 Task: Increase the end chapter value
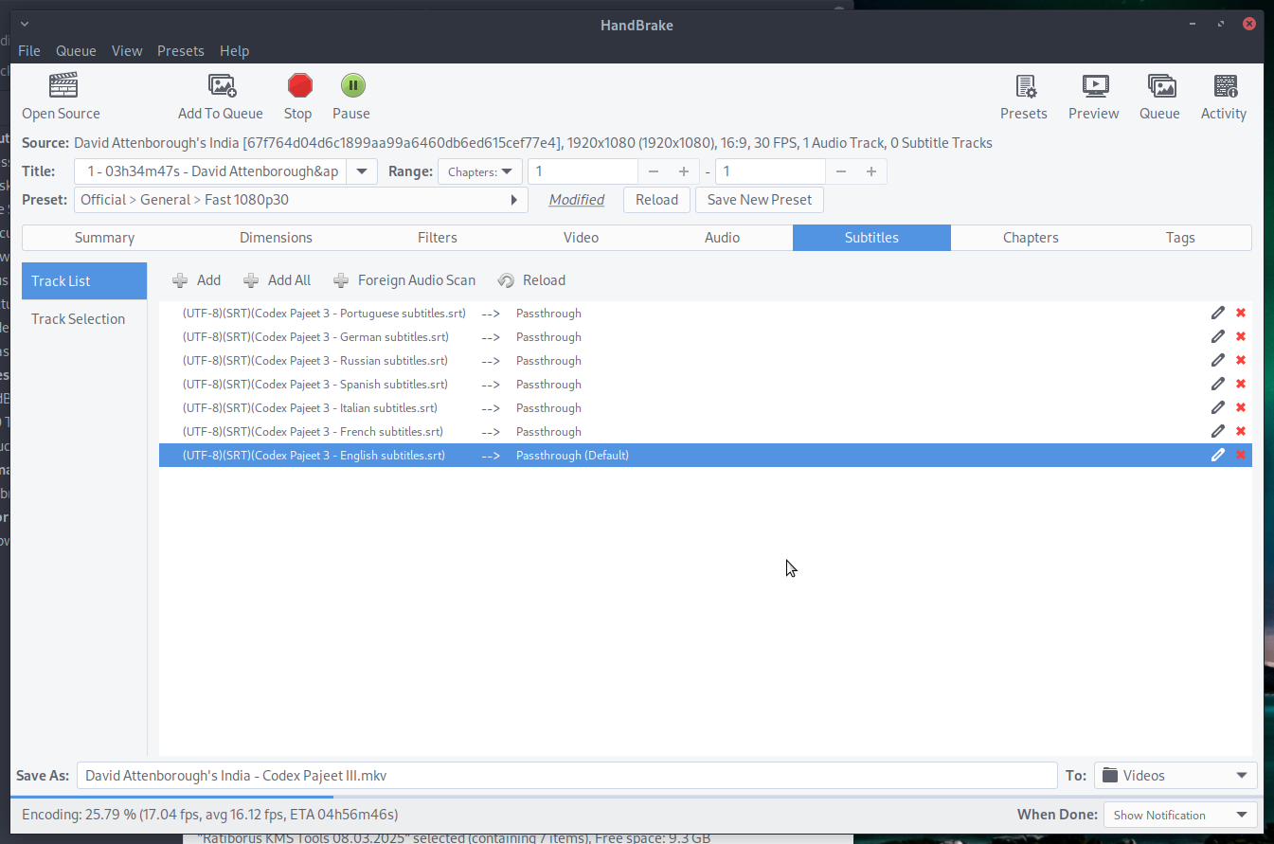pos(870,171)
